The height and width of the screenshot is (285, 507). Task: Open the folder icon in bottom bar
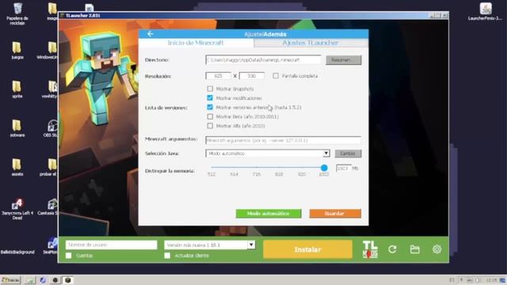[x=415, y=249]
